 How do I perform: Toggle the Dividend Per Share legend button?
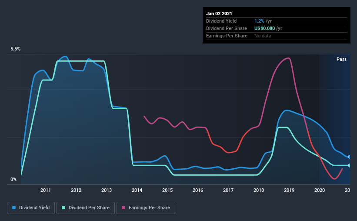[86, 208]
